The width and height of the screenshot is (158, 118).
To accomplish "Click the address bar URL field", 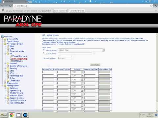I will pos(82,6).
